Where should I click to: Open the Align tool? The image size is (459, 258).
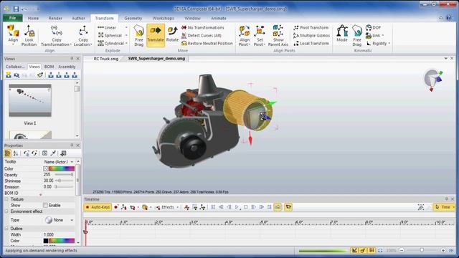pos(13,35)
